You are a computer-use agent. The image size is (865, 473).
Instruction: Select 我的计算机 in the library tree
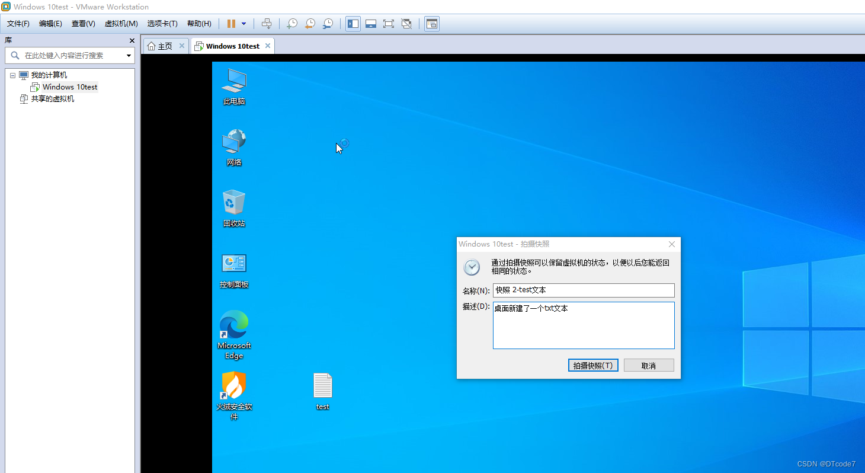pyautogui.click(x=49, y=75)
